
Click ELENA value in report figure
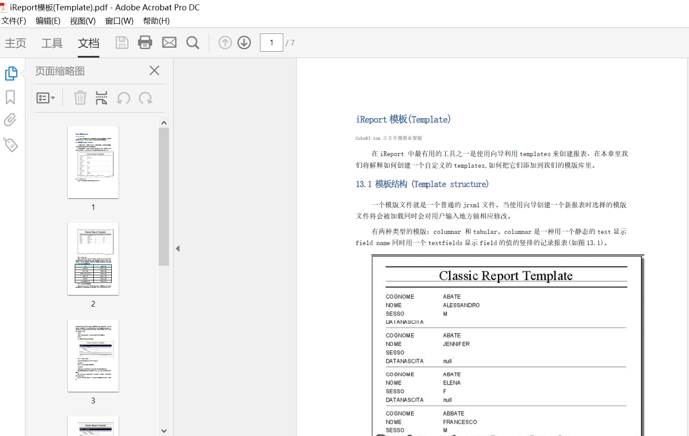tap(452, 383)
